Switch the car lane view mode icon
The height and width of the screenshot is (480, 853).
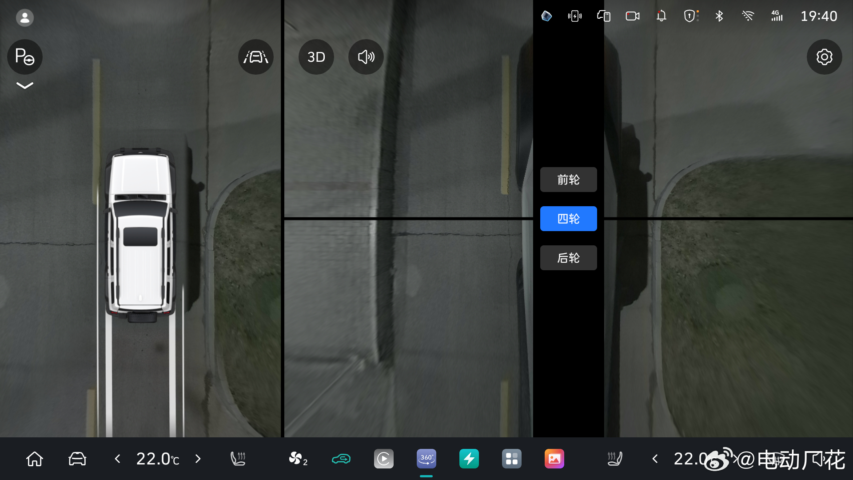[256, 57]
